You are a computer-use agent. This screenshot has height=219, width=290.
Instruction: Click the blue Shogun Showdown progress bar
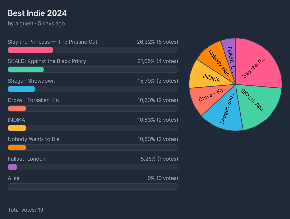coord(21,89)
